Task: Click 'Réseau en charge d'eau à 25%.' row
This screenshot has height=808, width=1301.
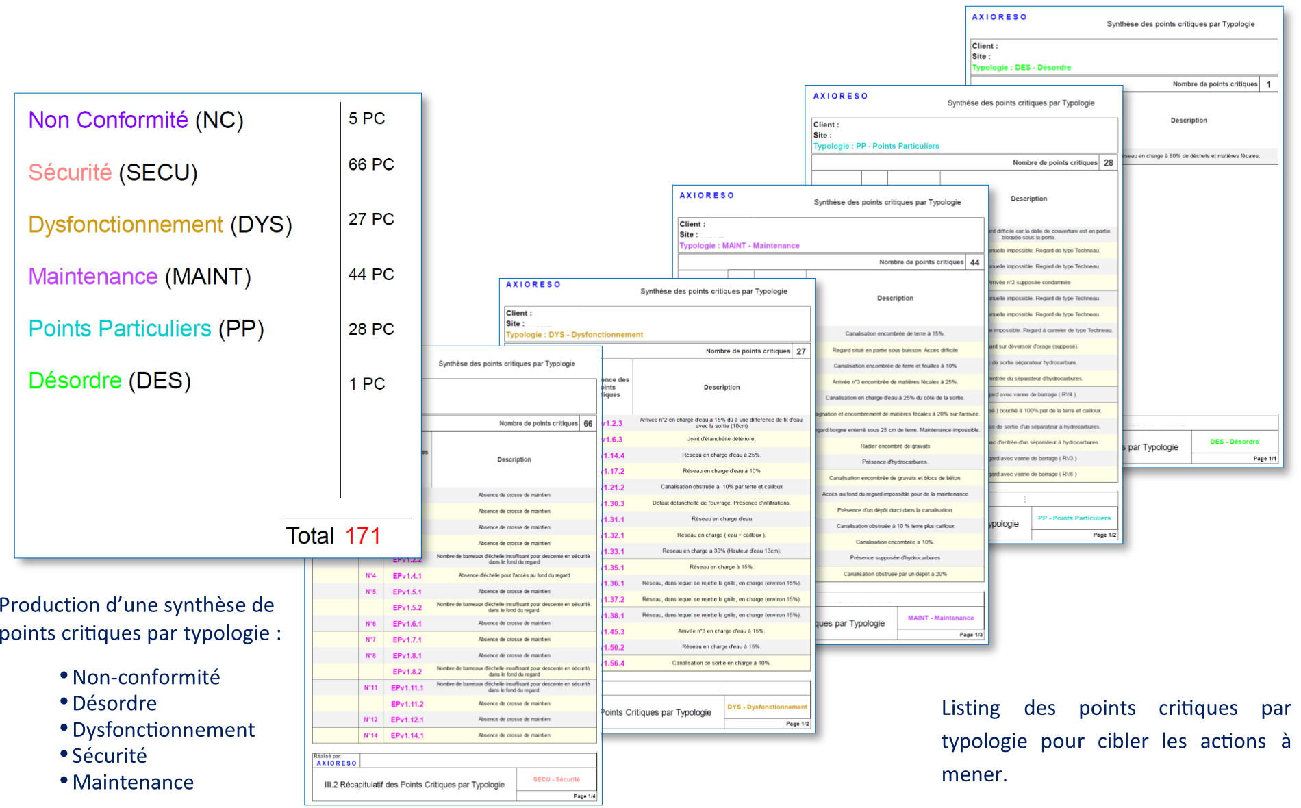Action: coord(721,455)
